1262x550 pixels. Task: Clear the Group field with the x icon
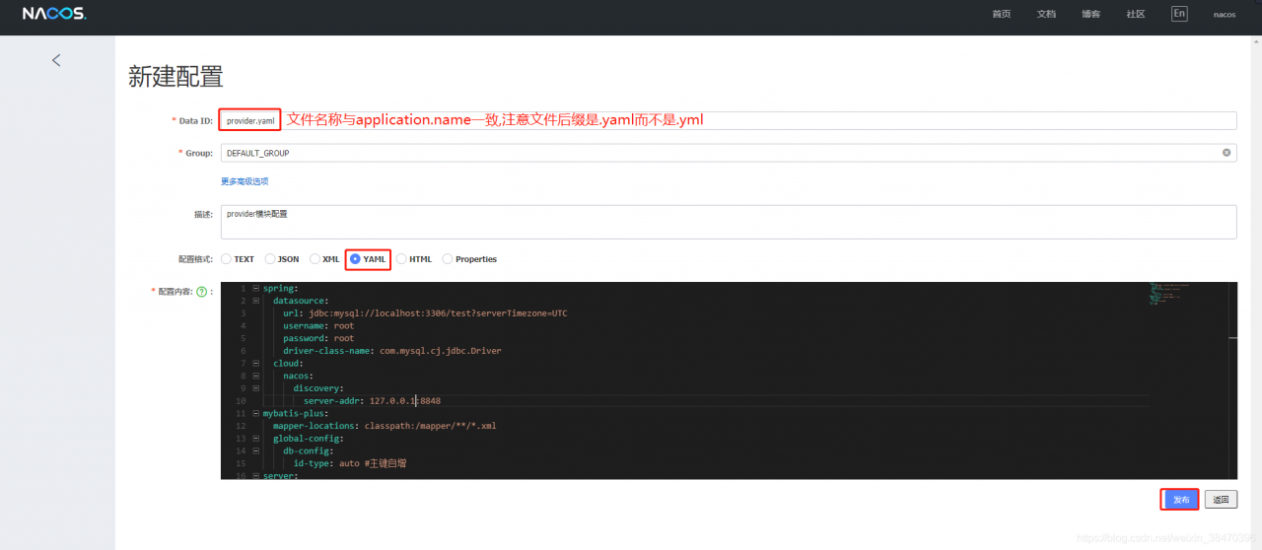[x=1227, y=153]
